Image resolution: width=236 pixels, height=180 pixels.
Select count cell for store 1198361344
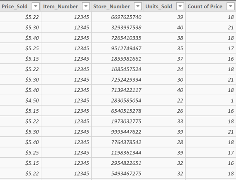coord(210,152)
